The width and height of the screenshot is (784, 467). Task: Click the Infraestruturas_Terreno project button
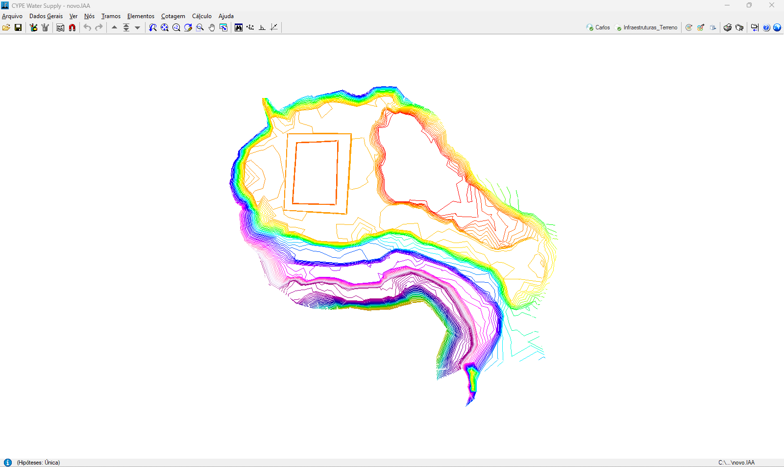pos(646,27)
